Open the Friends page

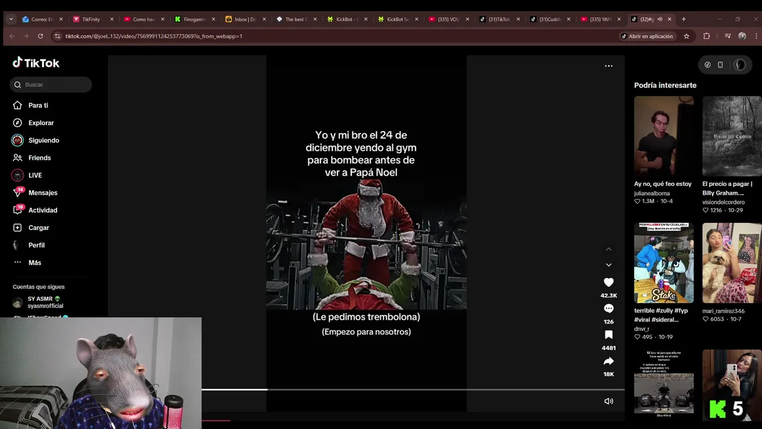39,158
